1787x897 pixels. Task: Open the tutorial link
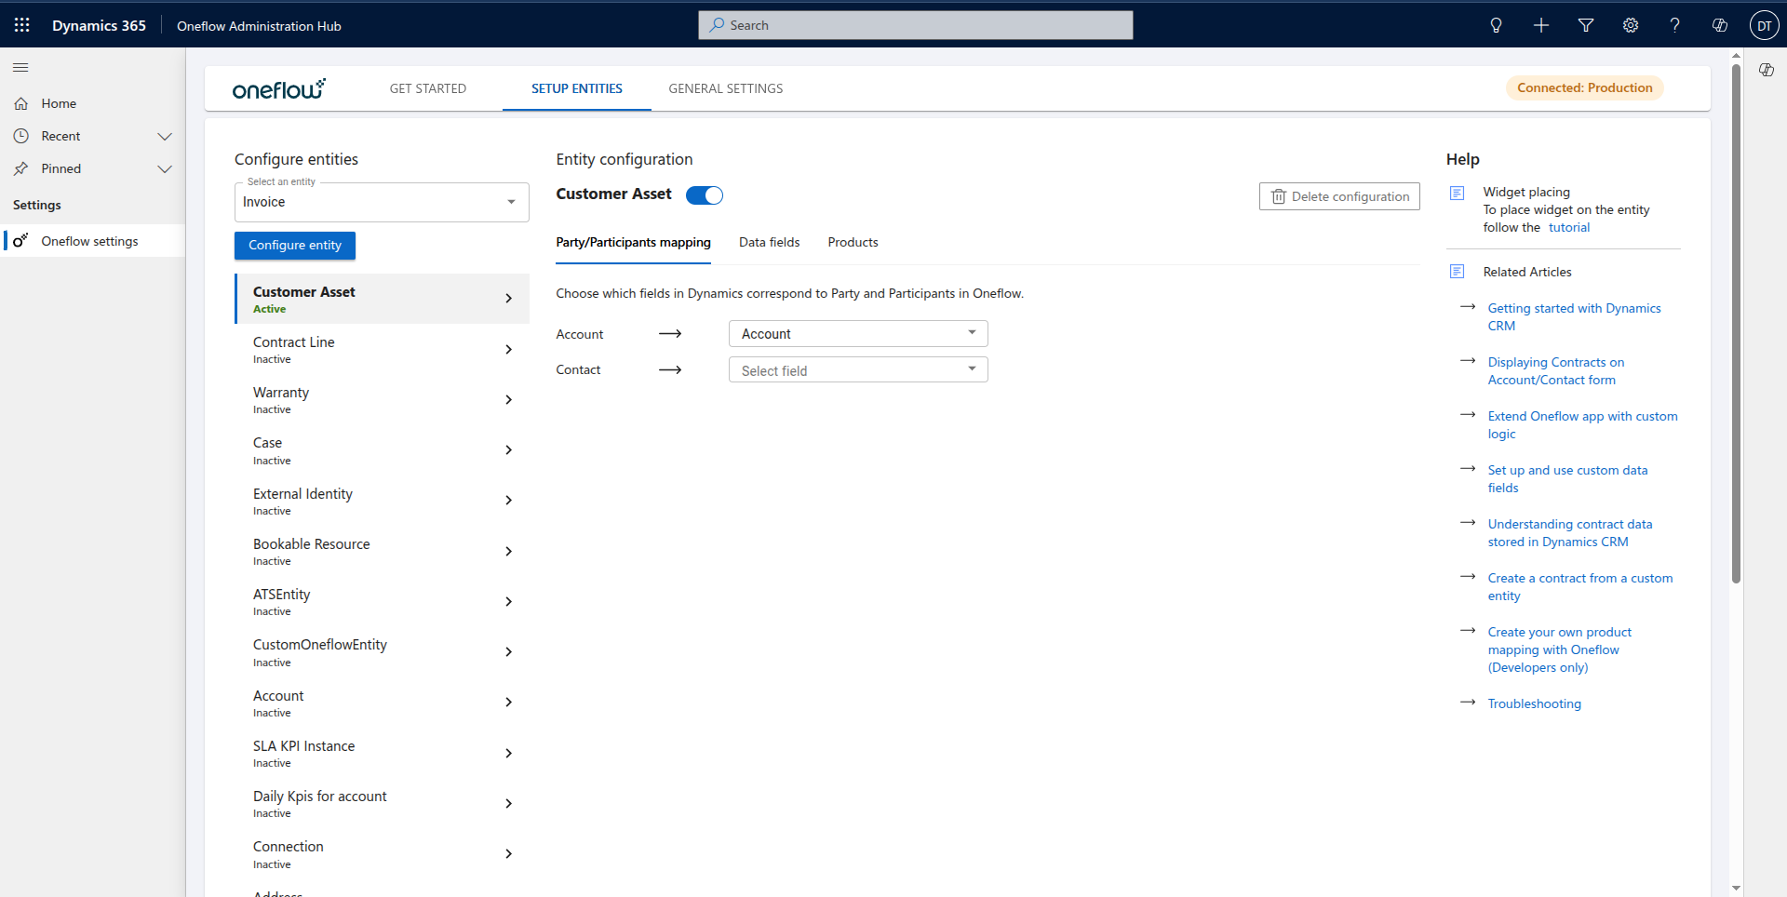click(x=1569, y=228)
